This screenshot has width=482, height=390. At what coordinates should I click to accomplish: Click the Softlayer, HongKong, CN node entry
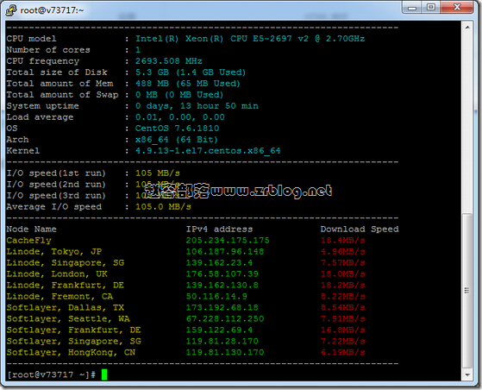(71, 352)
